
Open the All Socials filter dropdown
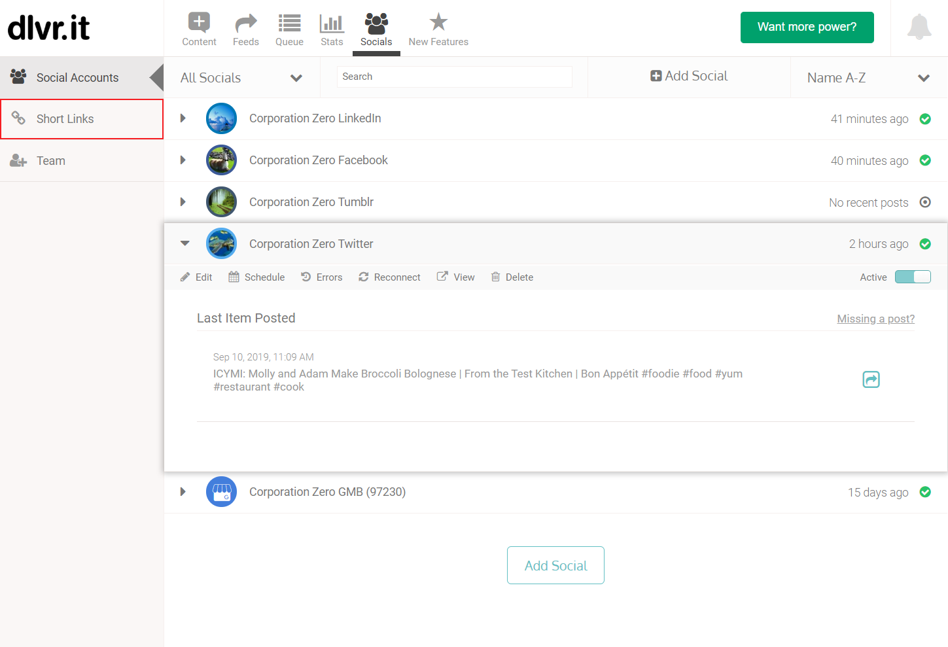241,78
